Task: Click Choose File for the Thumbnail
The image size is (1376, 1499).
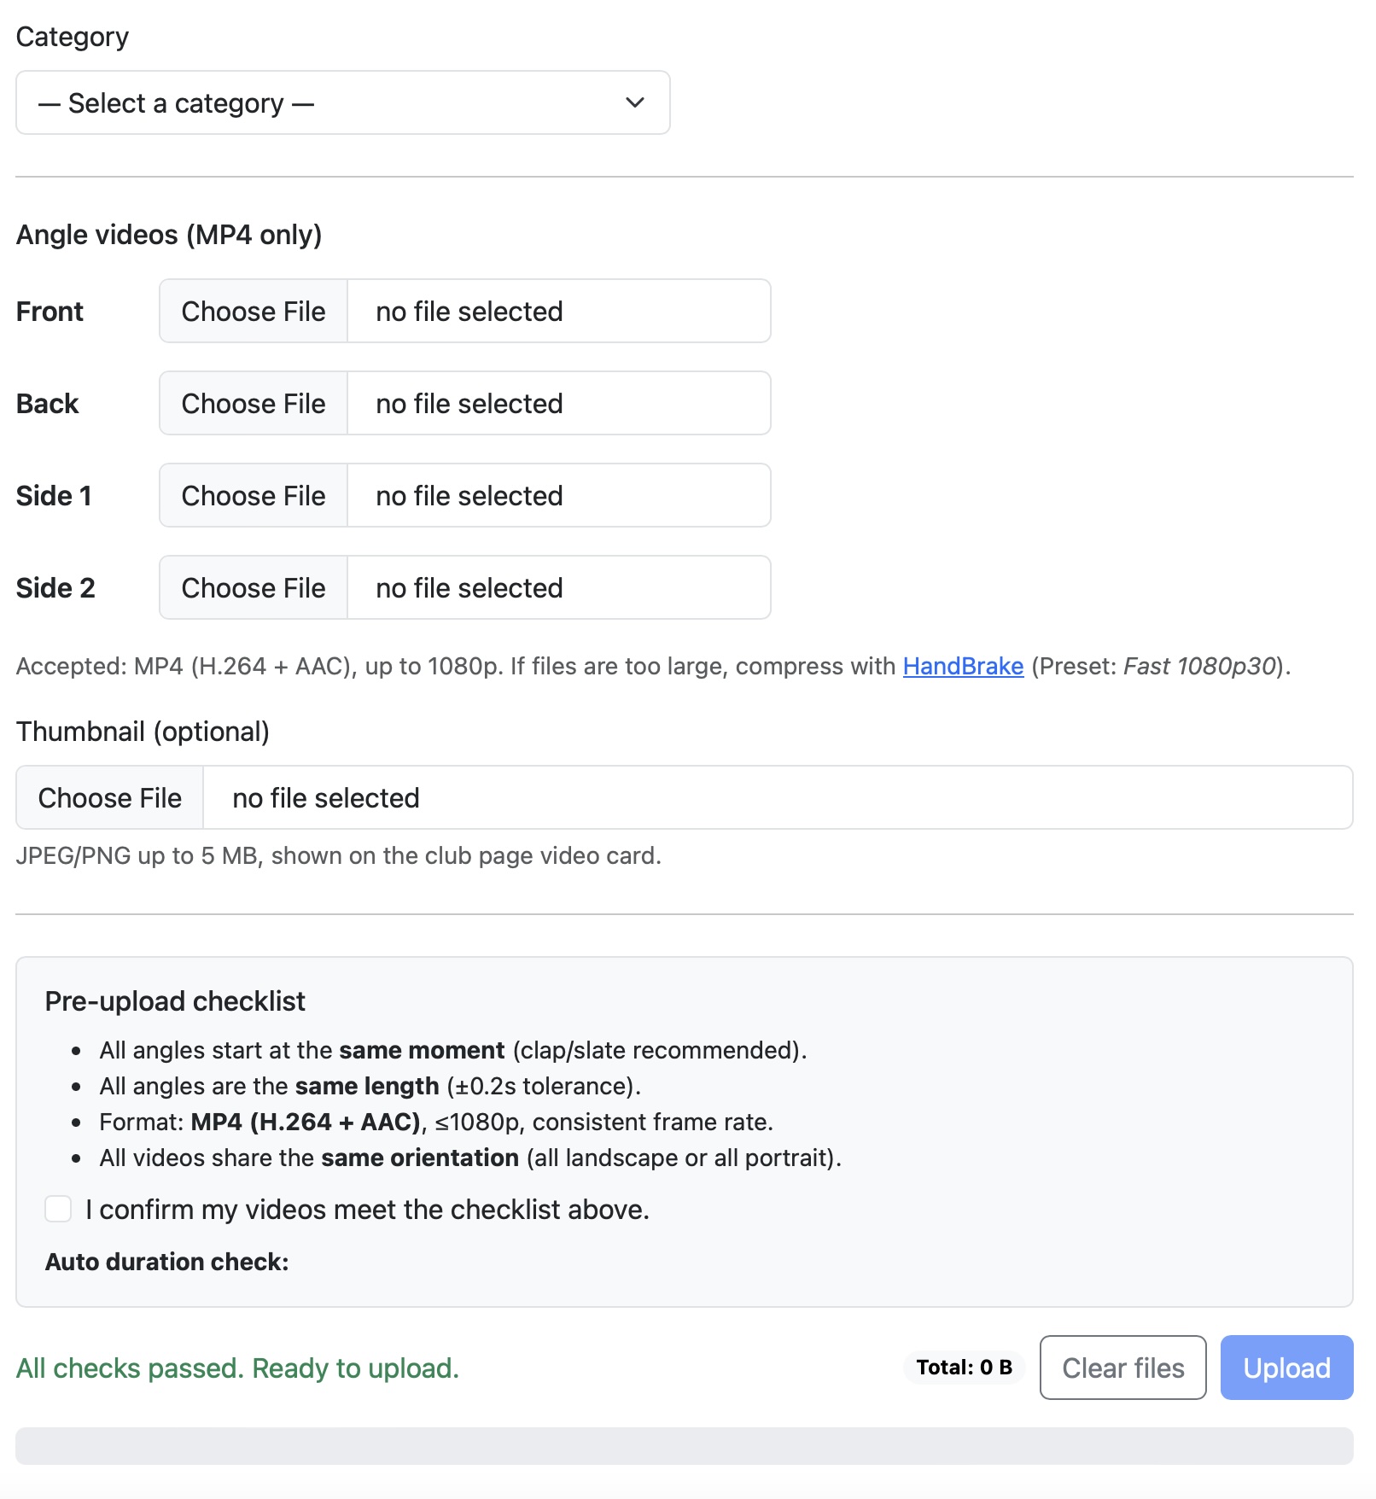Action: 110,798
